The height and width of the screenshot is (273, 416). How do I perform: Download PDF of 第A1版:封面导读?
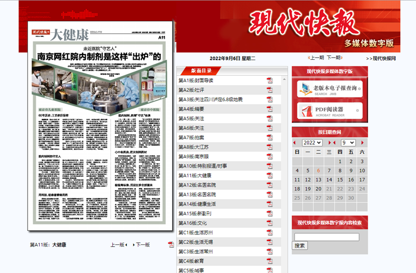click(269, 80)
